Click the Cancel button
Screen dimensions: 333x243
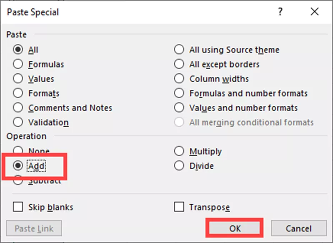click(x=298, y=228)
